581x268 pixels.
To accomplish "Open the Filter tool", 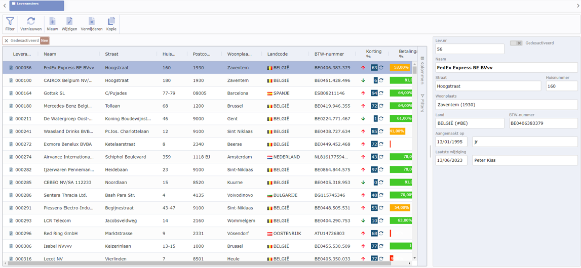I will pyautogui.click(x=10, y=23).
